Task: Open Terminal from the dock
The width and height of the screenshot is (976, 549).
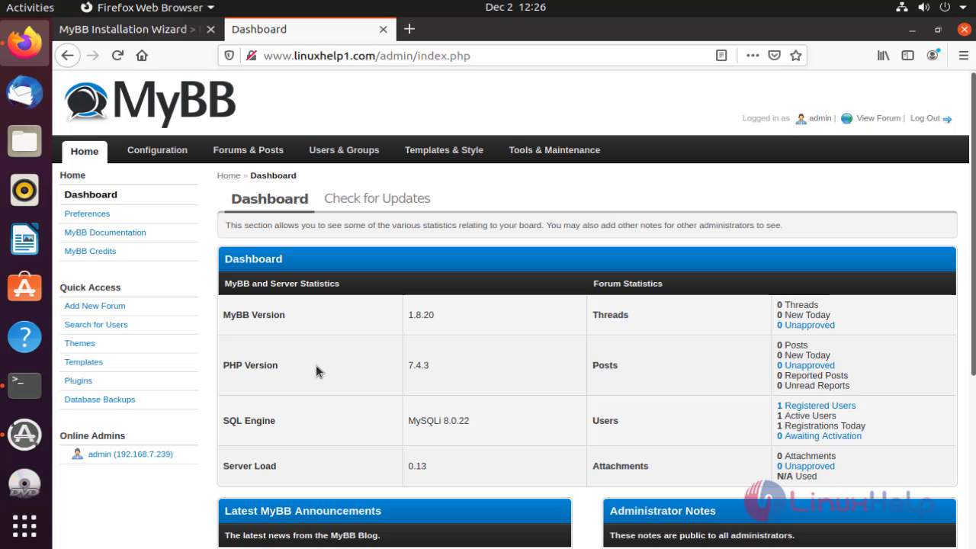Action: (x=24, y=386)
